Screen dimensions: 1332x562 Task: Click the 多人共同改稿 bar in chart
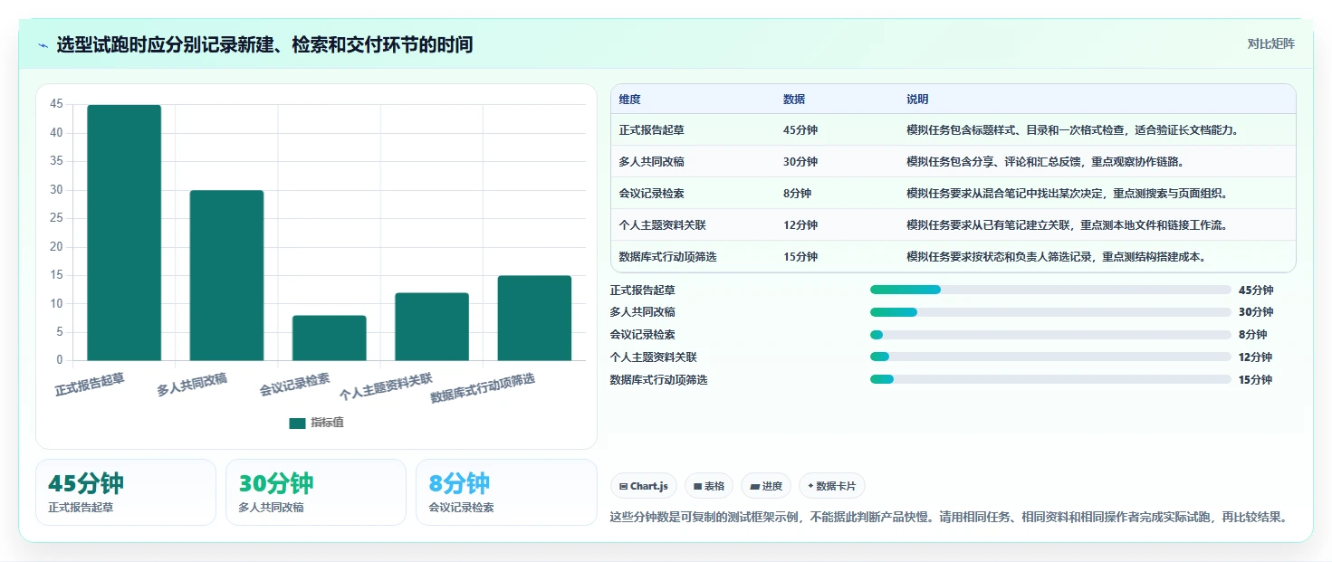(x=226, y=275)
